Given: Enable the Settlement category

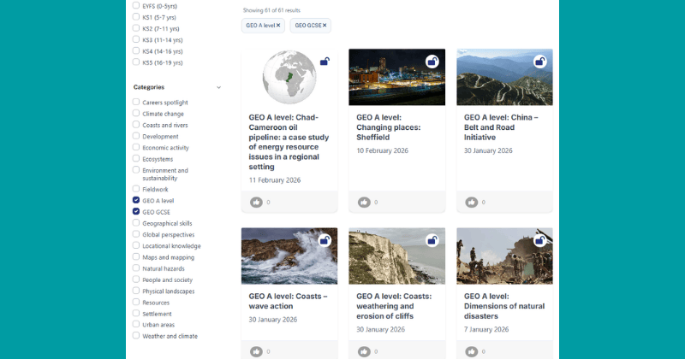Looking at the screenshot, I should point(136,313).
